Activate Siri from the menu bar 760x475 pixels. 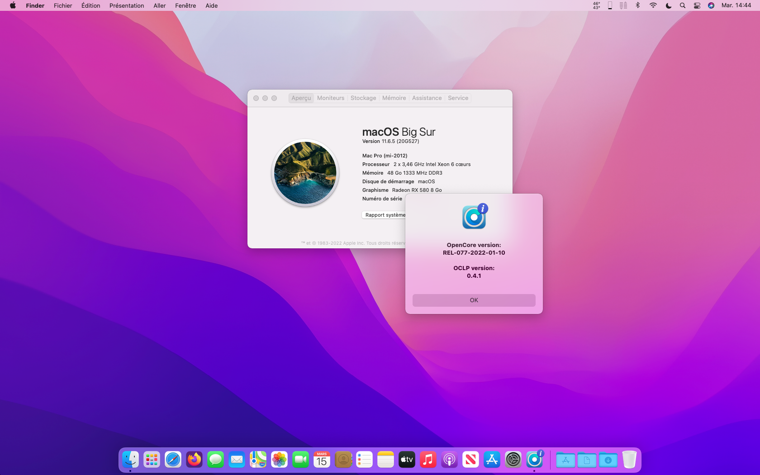(x=711, y=5)
